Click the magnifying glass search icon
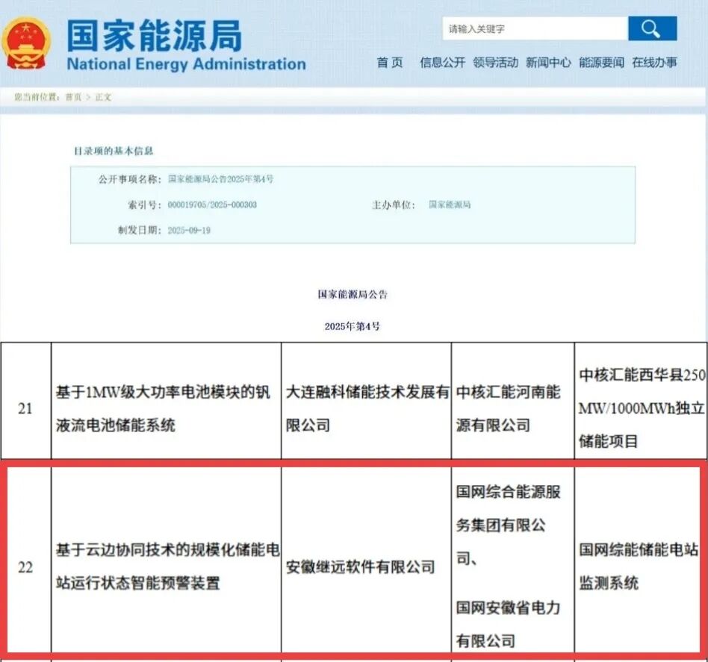This screenshot has width=708, height=662. pos(651,28)
